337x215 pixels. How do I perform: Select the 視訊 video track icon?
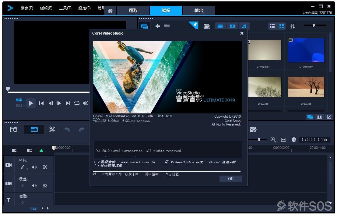[9, 165]
